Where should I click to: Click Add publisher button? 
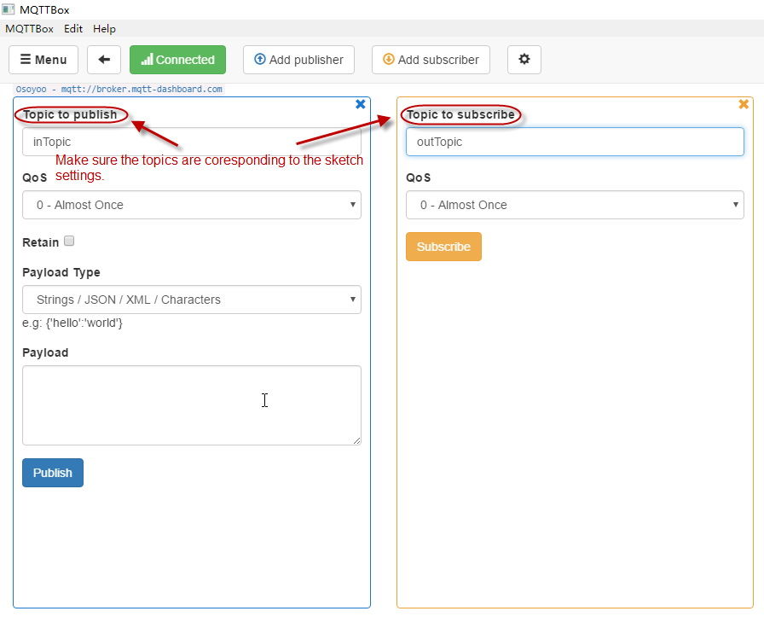tap(298, 60)
